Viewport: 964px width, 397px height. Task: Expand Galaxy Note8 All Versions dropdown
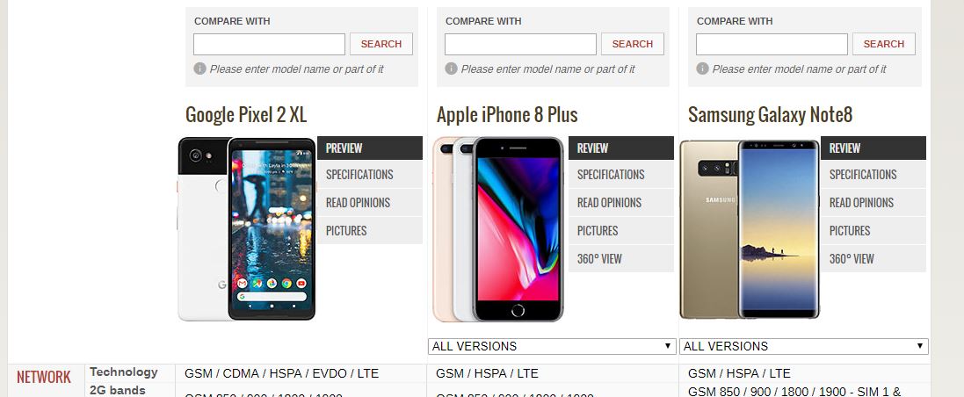coord(803,347)
